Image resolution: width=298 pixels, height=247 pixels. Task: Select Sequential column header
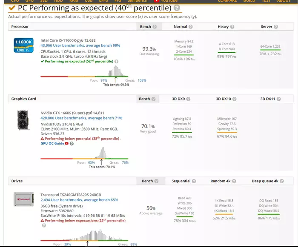[181, 181]
